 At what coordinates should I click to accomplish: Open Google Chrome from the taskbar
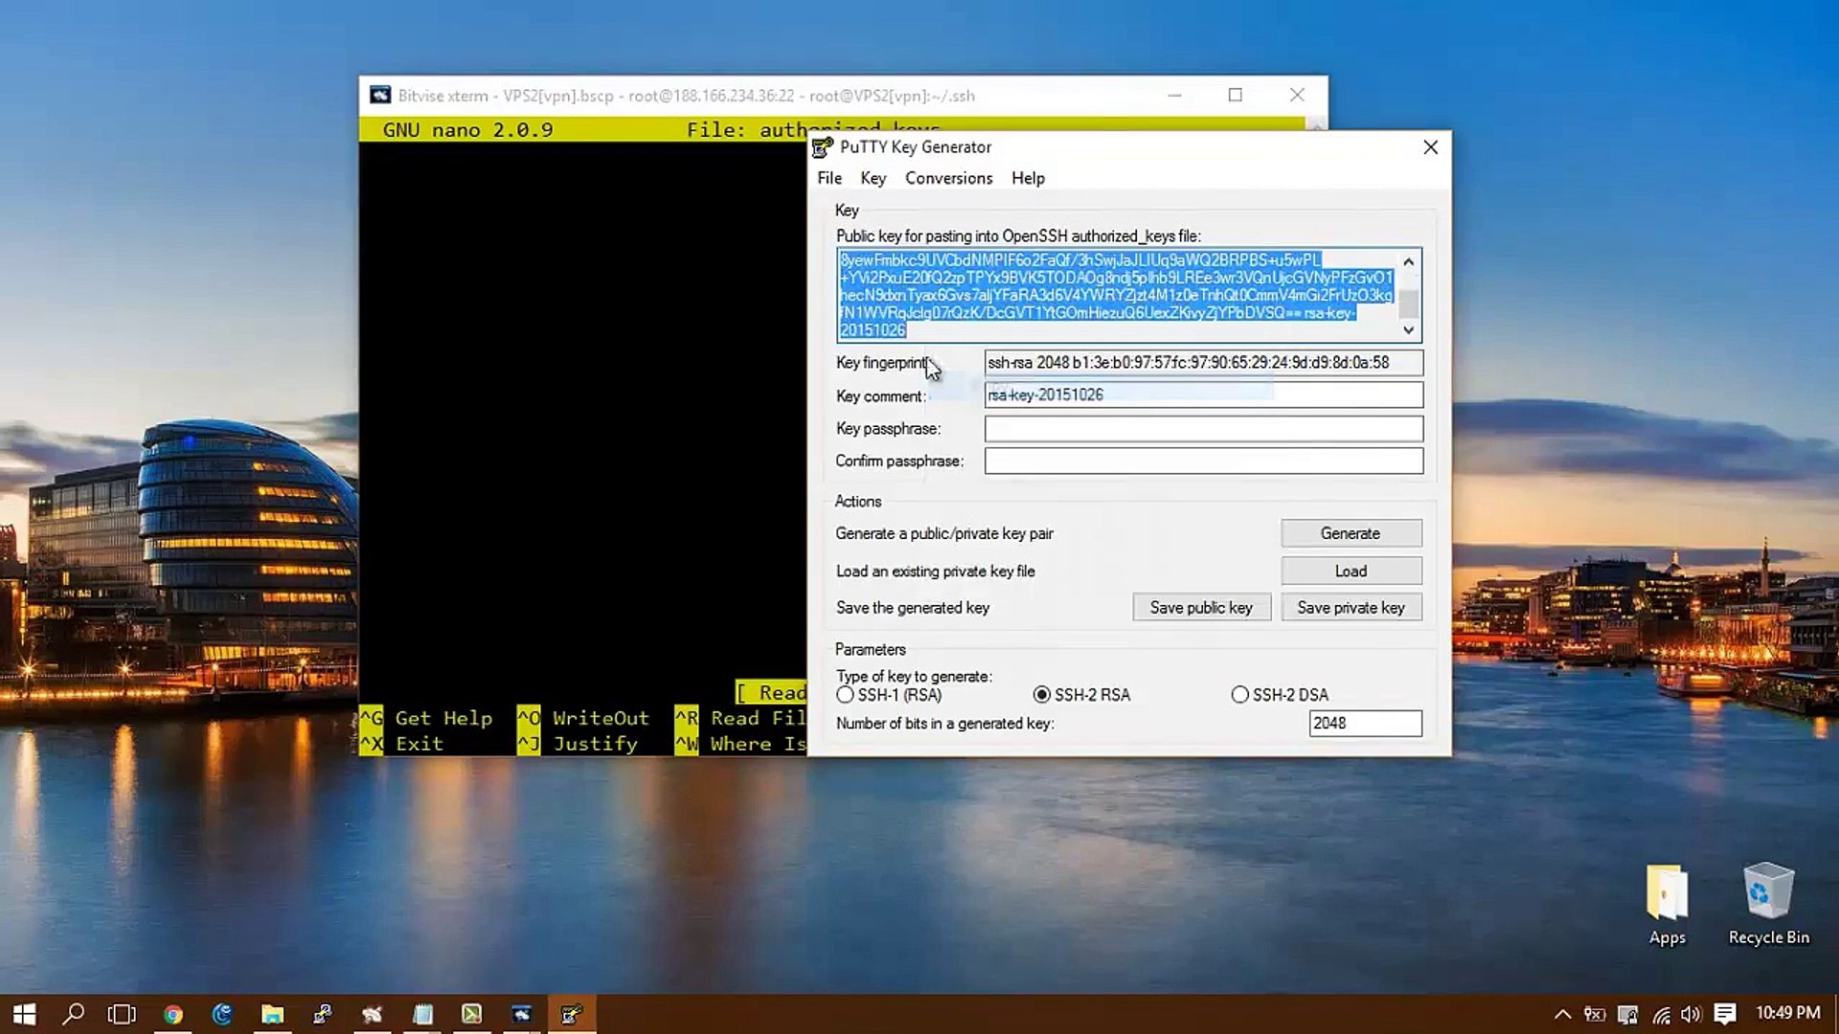173,1013
